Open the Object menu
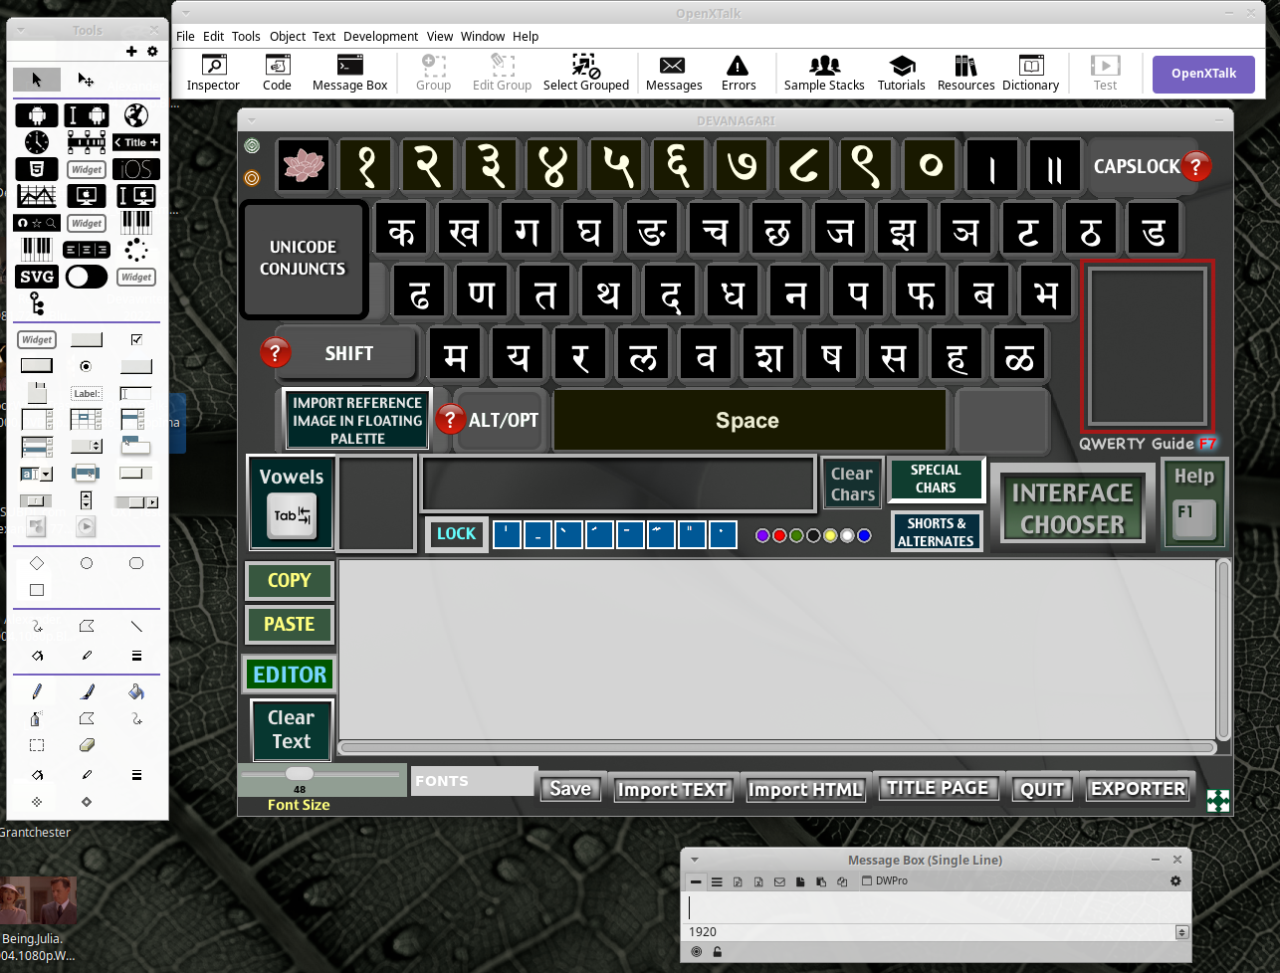Viewport: 1280px width, 973px height. 288,36
